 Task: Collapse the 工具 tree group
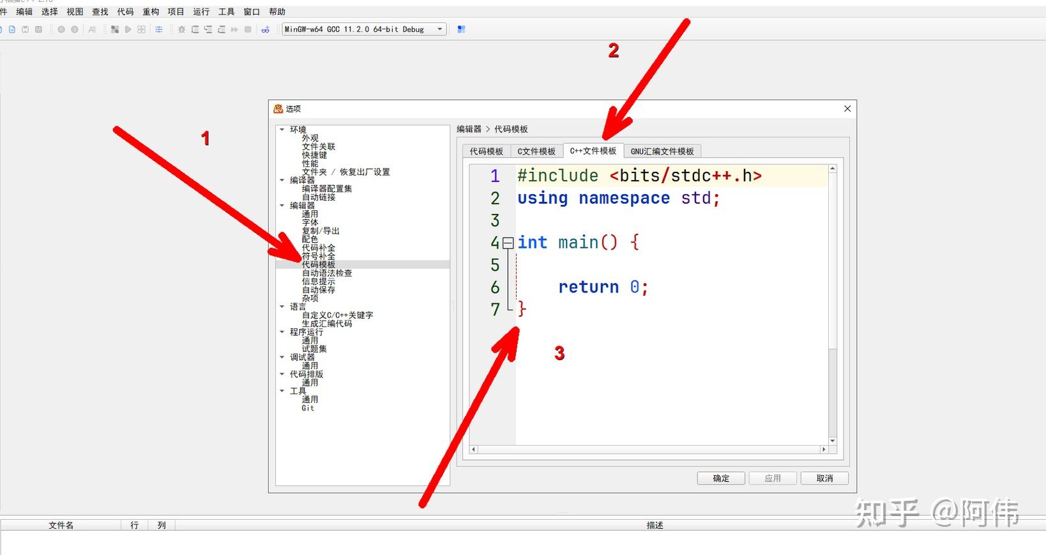(282, 391)
